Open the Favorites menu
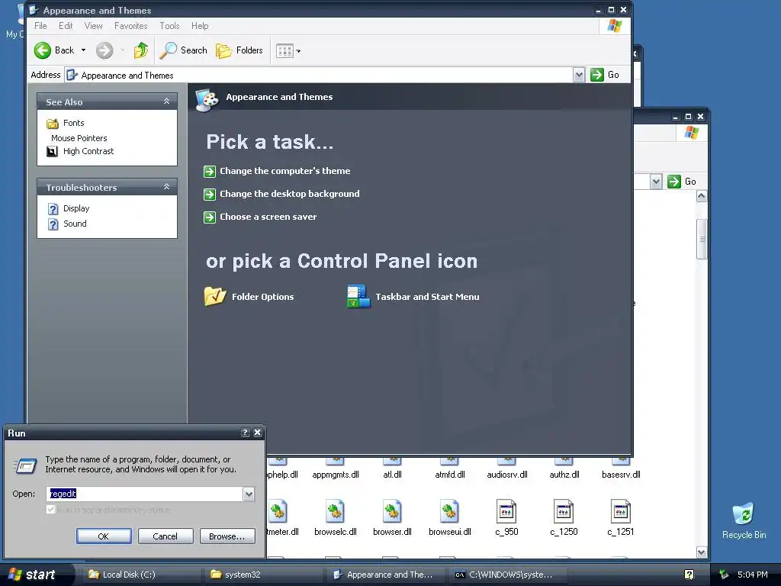 click(x=131, y=26)
